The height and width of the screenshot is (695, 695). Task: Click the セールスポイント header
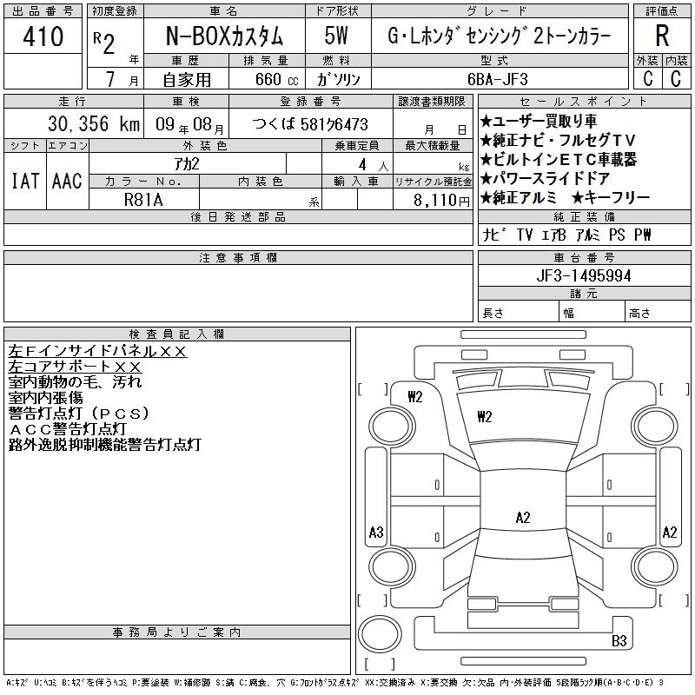point(584,102)
